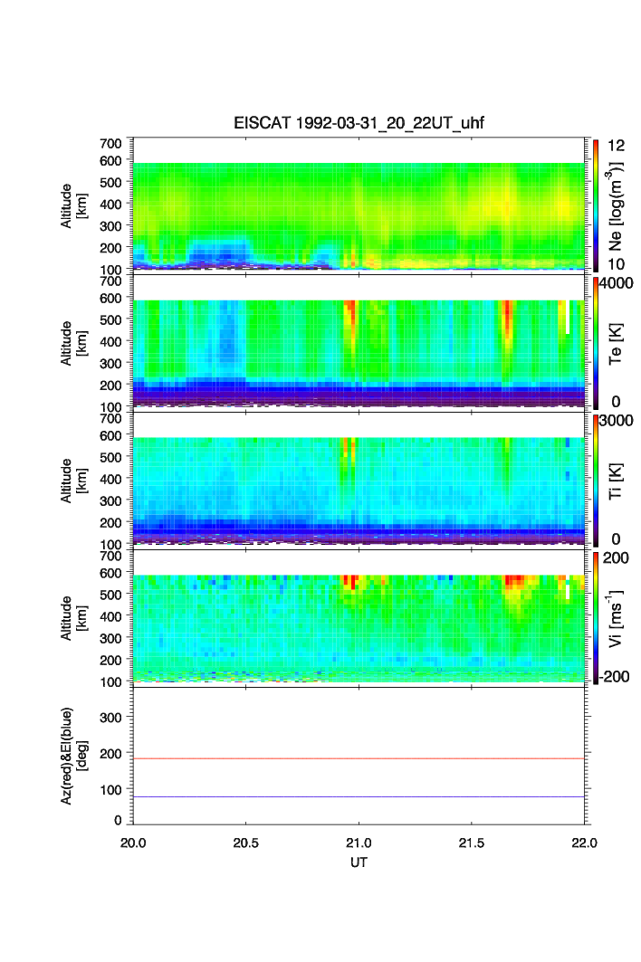Image resolution: width=641 pixels, height=962 pixels.
Task: Click the '-200' Vi colorbar minimum value
Action: coord(616,677)
